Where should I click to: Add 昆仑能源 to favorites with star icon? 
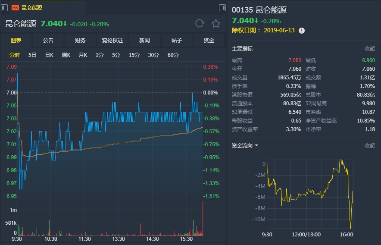(x=216, y=23)
